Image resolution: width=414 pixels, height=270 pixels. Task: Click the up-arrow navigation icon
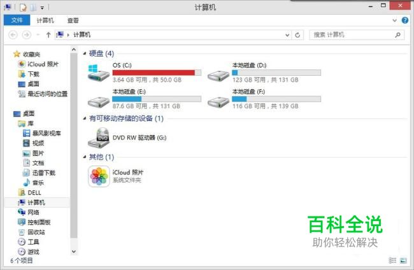point(48,35)
